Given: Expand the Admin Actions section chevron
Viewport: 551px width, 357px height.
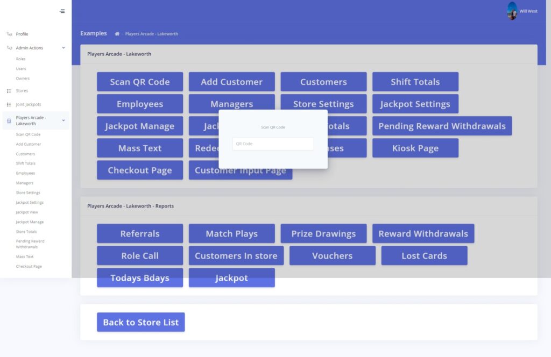Looking at the screenshot, I should [x=62, y=47].
